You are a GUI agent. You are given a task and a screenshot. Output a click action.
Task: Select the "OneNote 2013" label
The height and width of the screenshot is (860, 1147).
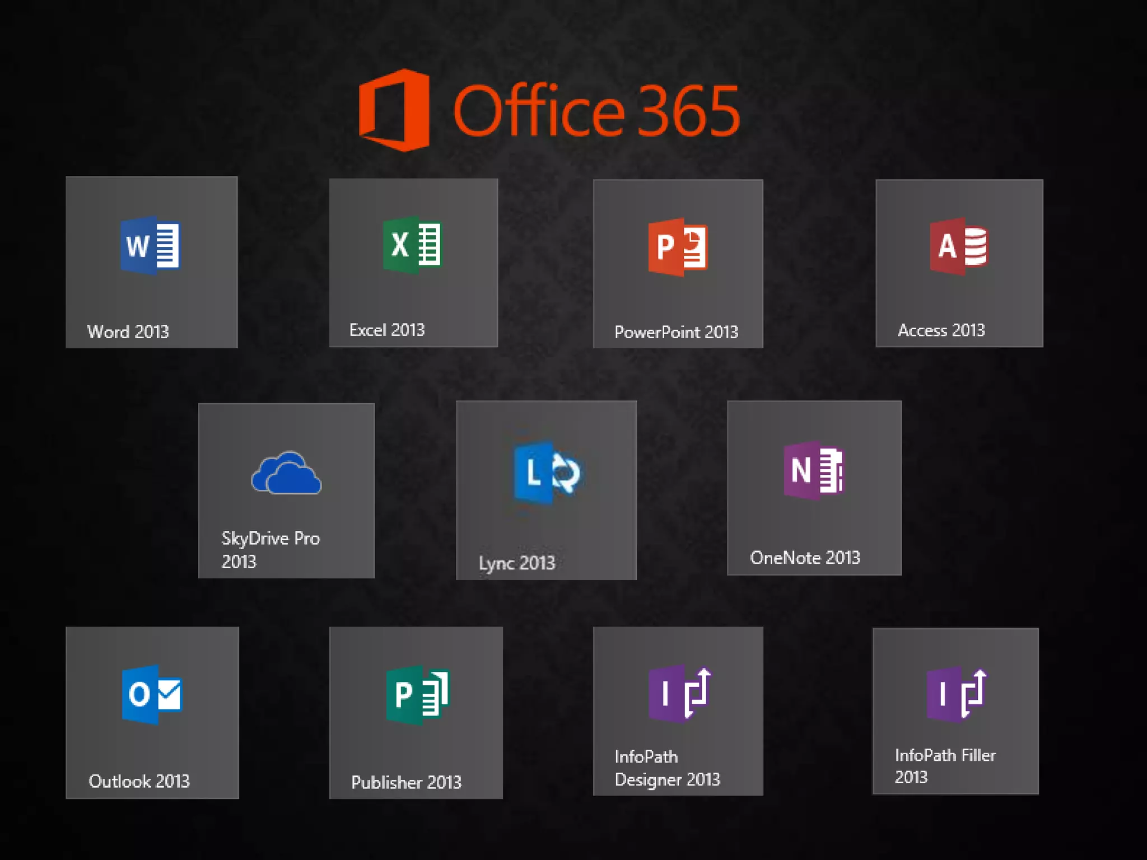805,558
